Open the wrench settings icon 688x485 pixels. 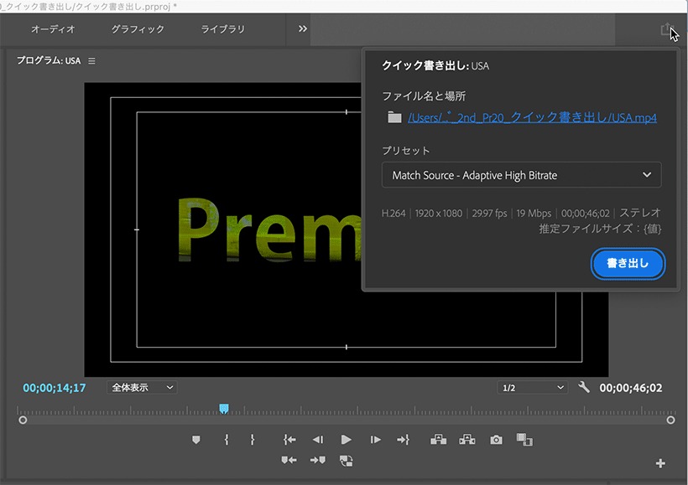(584, 387)
